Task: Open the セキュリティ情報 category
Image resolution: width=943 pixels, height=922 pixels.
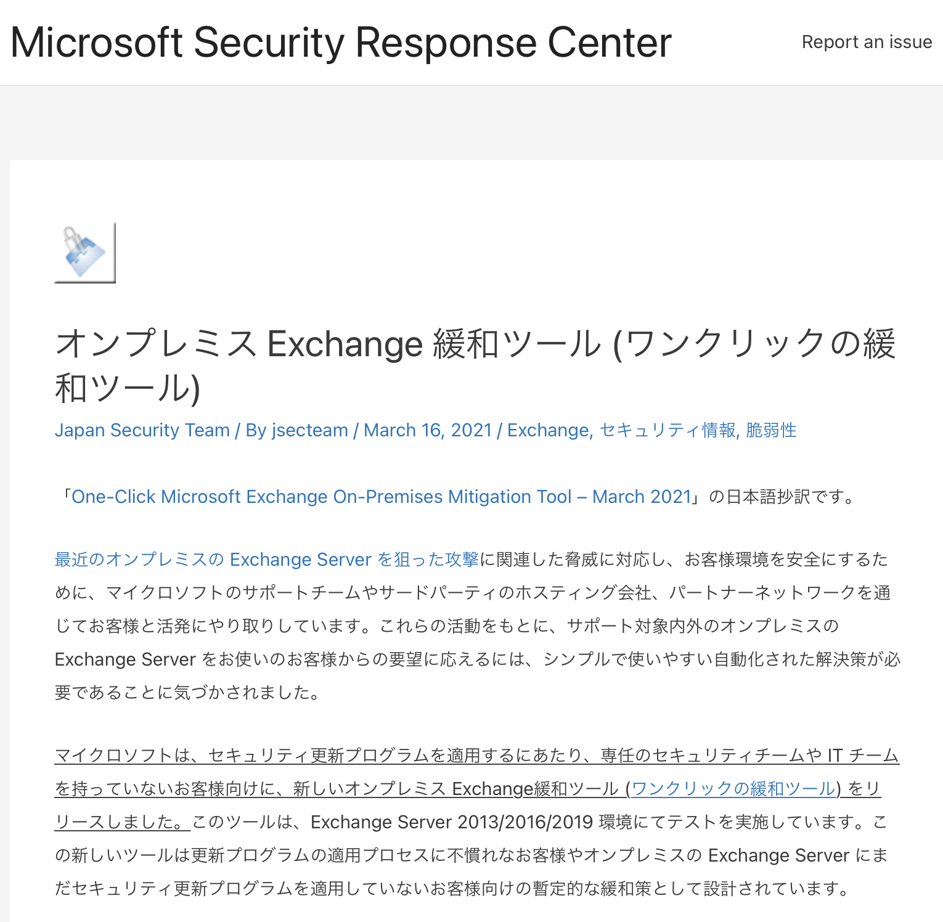Action: (x=665, y=430)
